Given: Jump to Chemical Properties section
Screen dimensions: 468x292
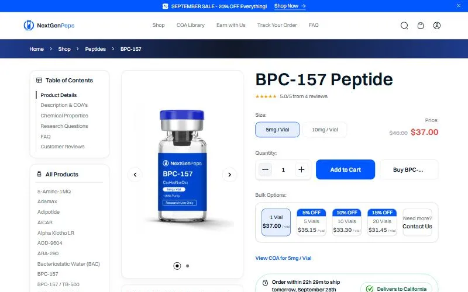Looking at the screenshot, I should 64,116.
